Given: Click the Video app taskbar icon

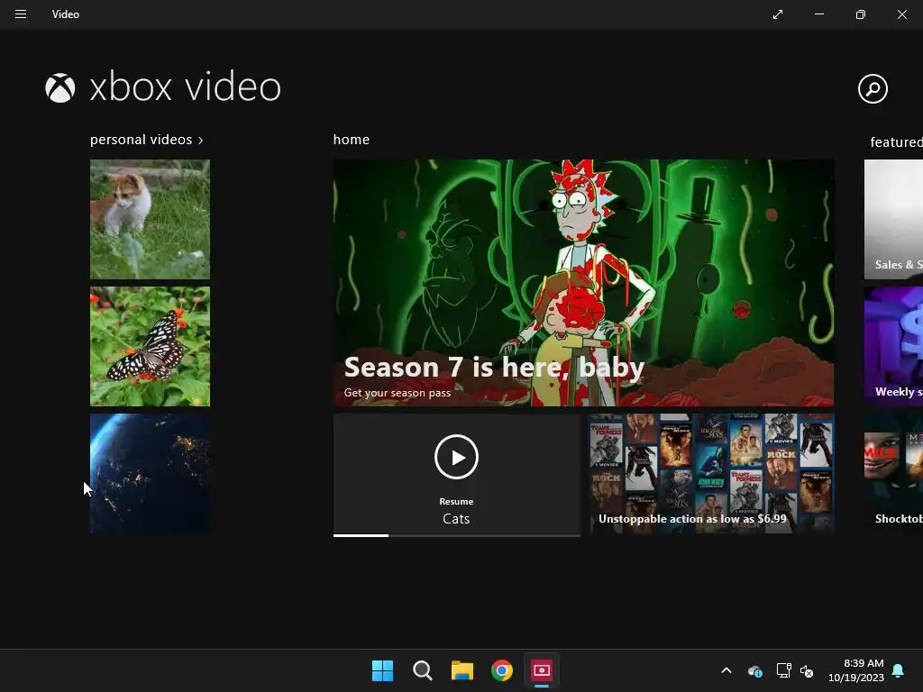Looking at the screenshot, I should pos(542,670).
